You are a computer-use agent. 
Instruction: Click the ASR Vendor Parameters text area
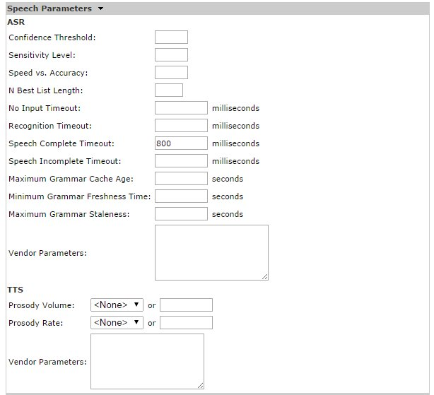(x=211, y=252)
